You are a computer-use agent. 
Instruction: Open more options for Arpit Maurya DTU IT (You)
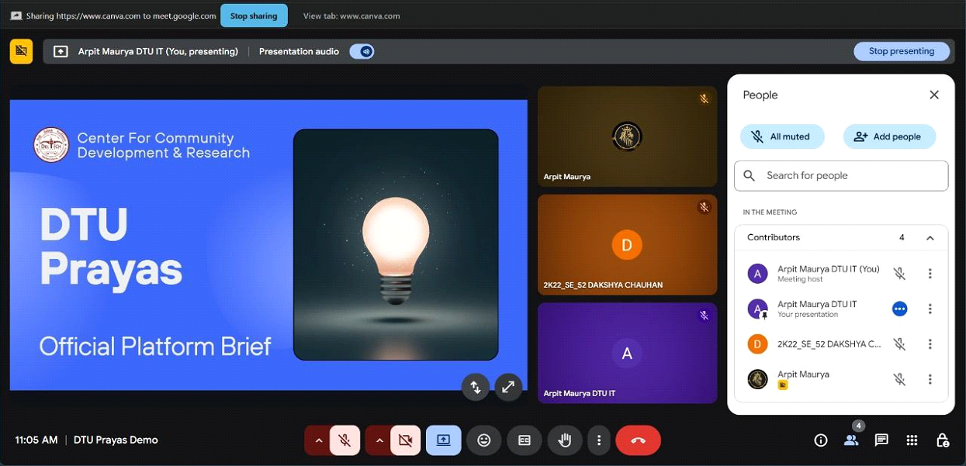click(930, 274)
